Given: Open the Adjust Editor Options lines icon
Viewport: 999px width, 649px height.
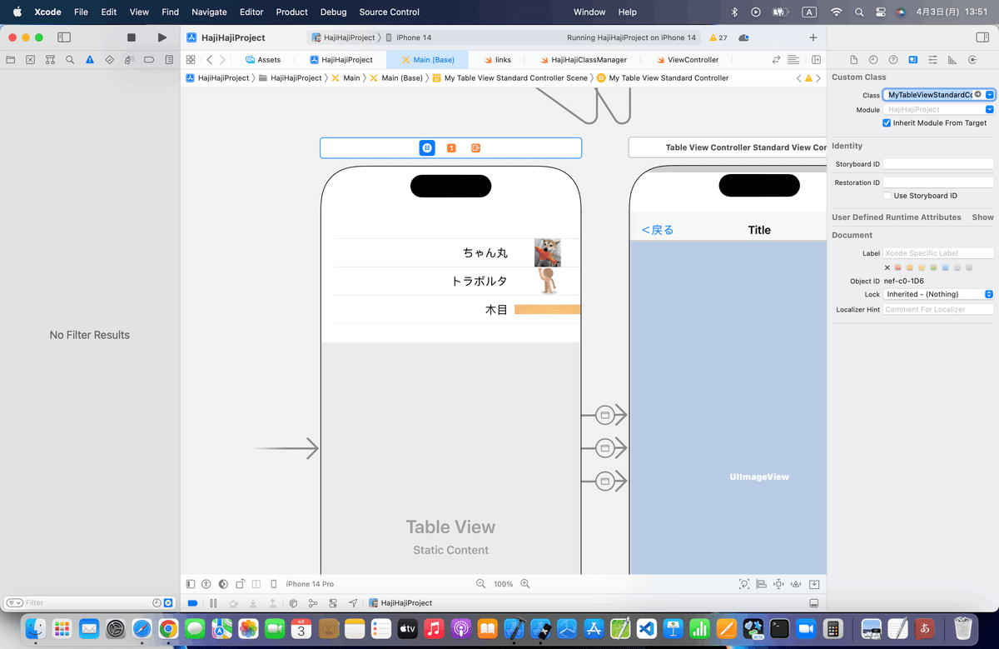Looking at the screenshot, I should click(793, 60).
